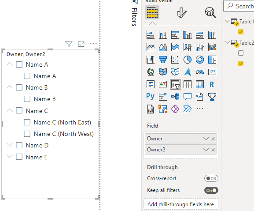The image size is (254, 211).
Task: Insert the Shape map visual
Action: [x=175, y=72]
